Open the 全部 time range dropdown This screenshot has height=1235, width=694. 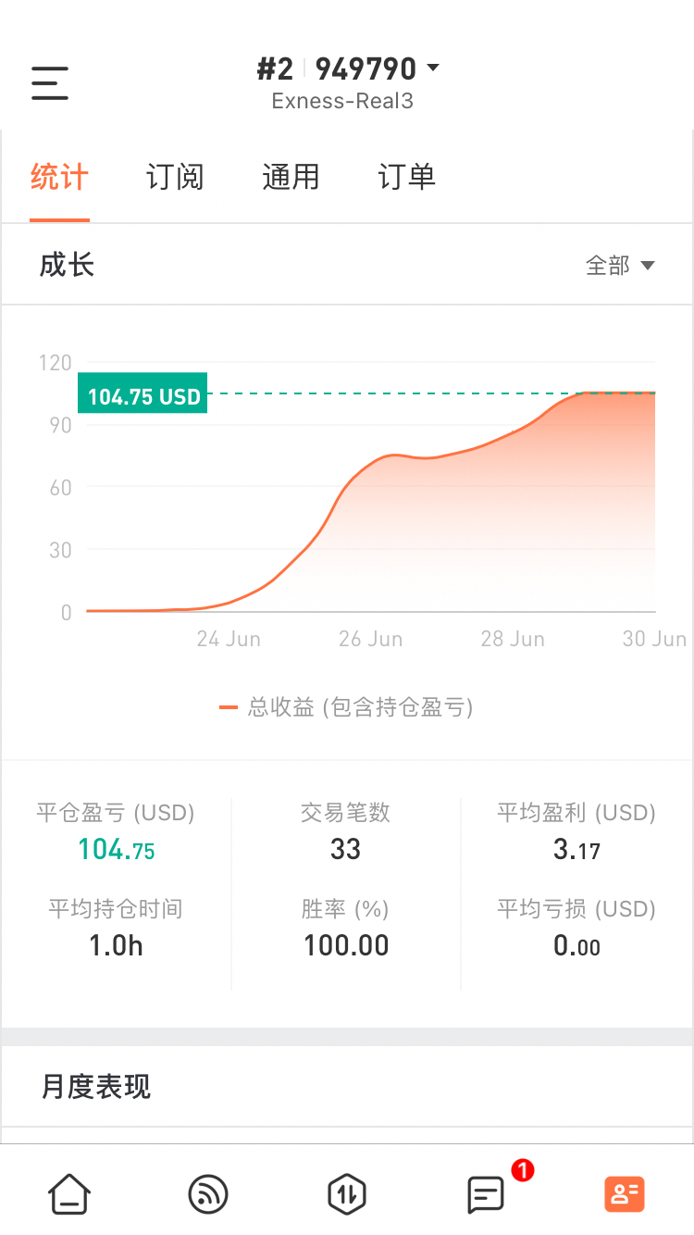tap(620, 266)
